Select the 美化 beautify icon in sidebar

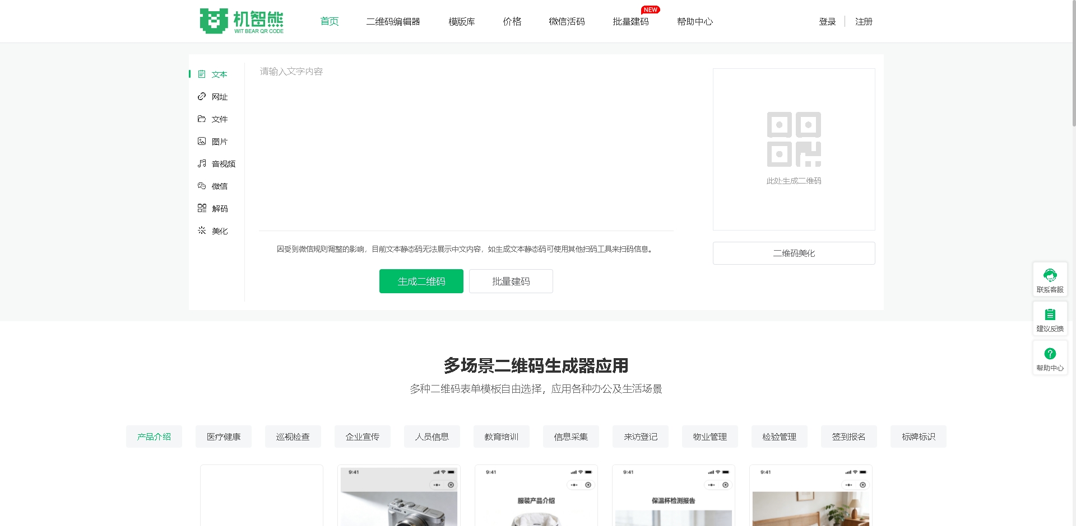point(202,231)
